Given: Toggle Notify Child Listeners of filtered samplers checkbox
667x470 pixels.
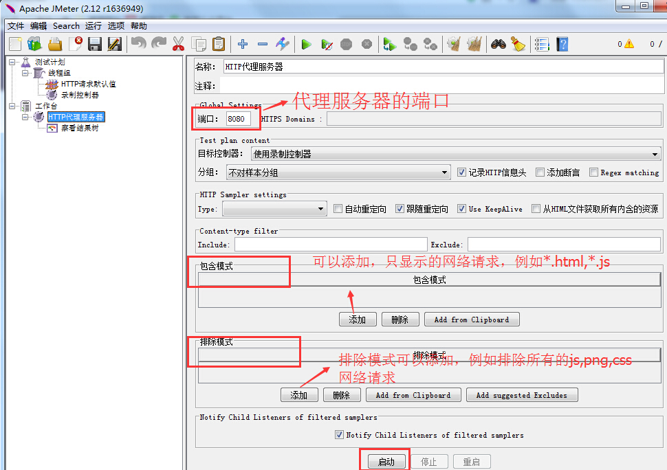Looking at the screenshot, I should 339,435.
